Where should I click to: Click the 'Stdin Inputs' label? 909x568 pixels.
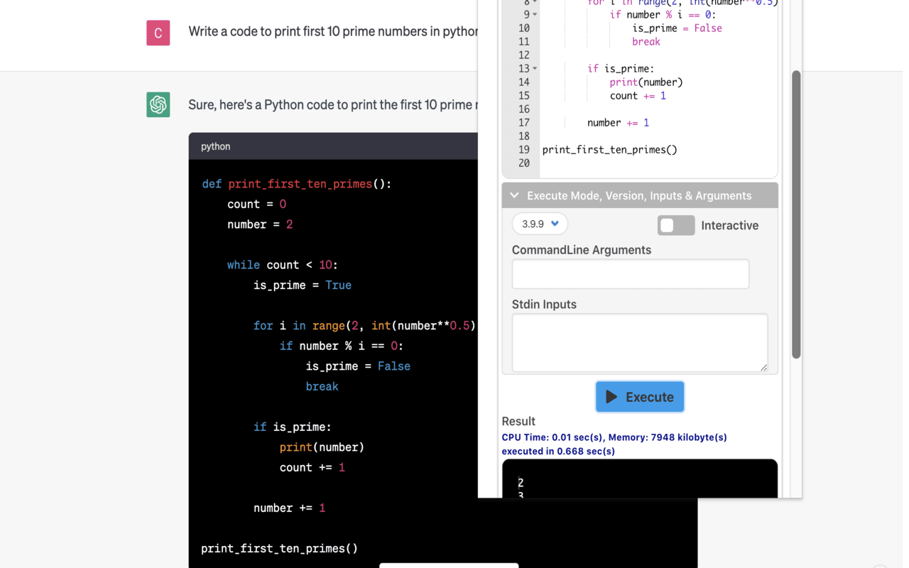click(x=544, y=305)
